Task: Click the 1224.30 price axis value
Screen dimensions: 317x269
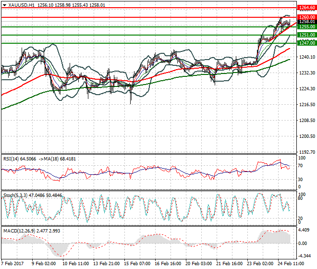Action: pos(307,88)
